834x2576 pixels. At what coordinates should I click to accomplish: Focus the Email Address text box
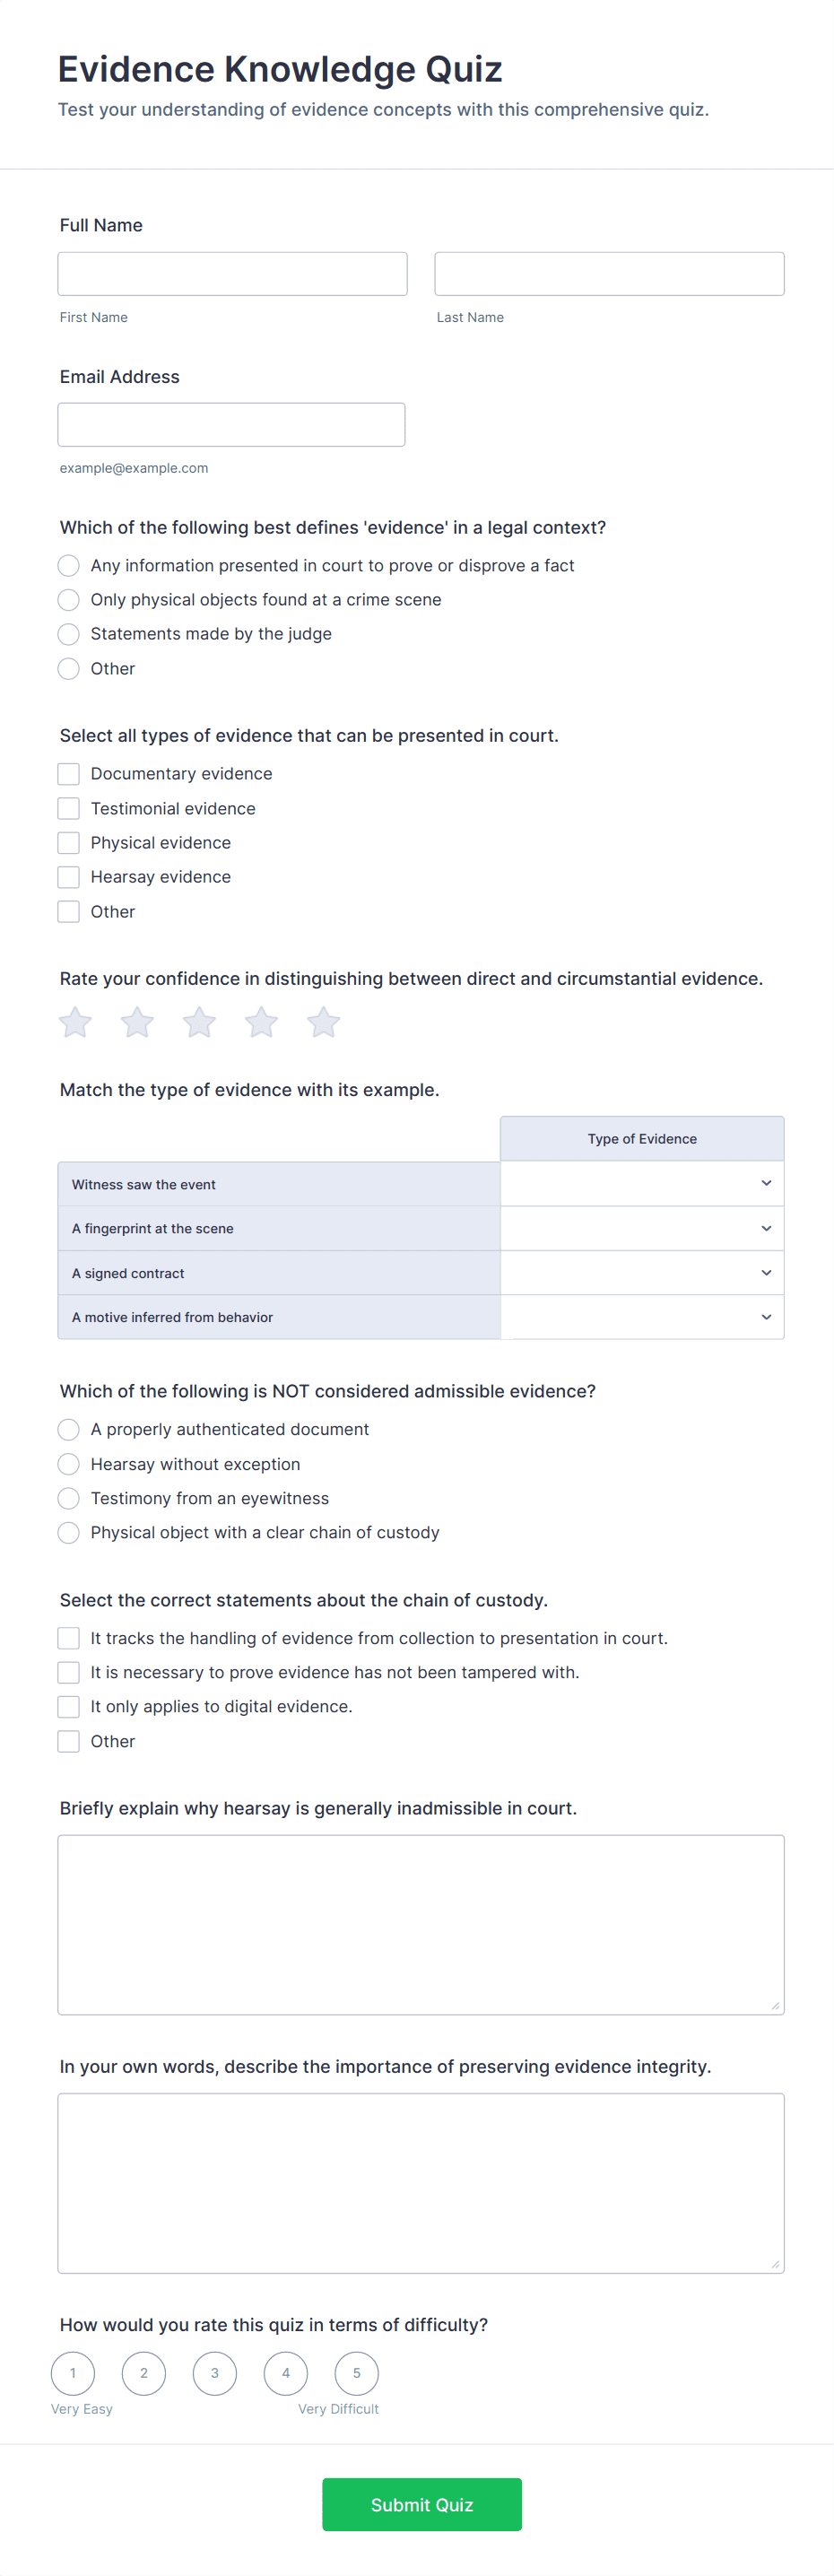(x=231, y=425)
